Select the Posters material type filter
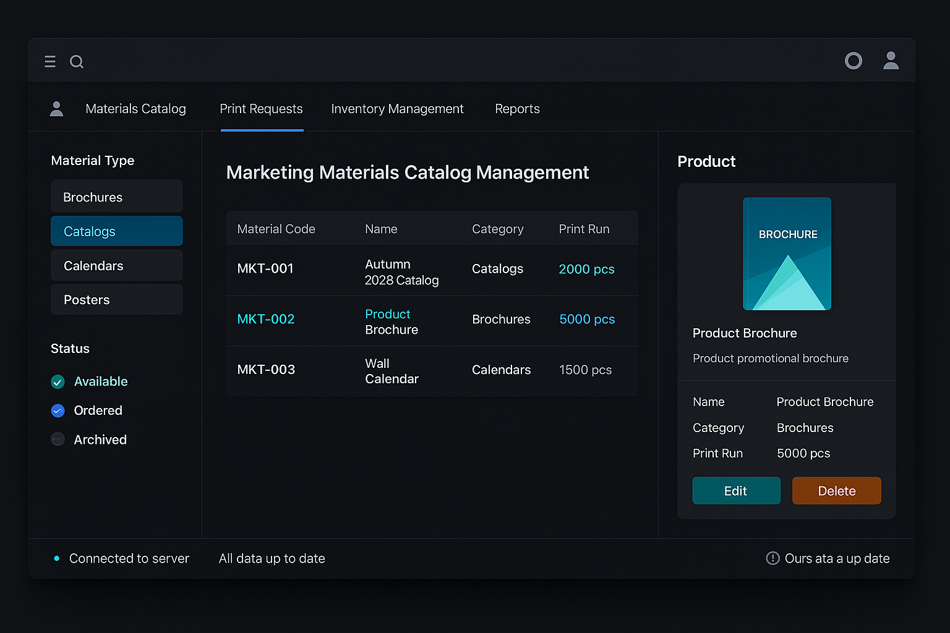The height and width of the screenshot is (633, 950). click(x=116, y=300)
